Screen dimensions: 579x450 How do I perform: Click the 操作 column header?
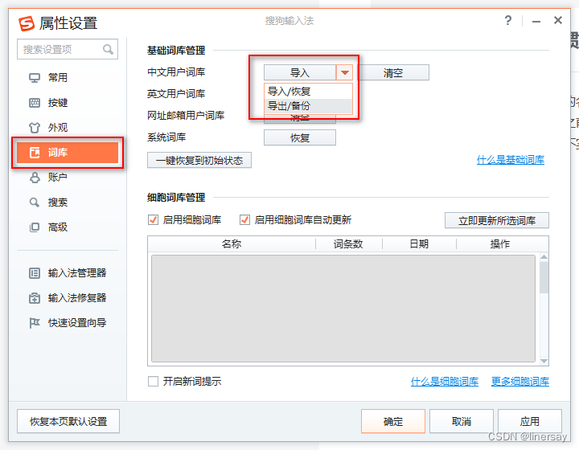500,243
